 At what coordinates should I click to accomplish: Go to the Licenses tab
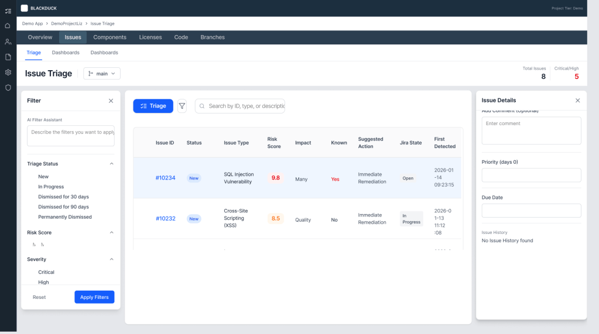pyautogui.click(x=150, y=37)
